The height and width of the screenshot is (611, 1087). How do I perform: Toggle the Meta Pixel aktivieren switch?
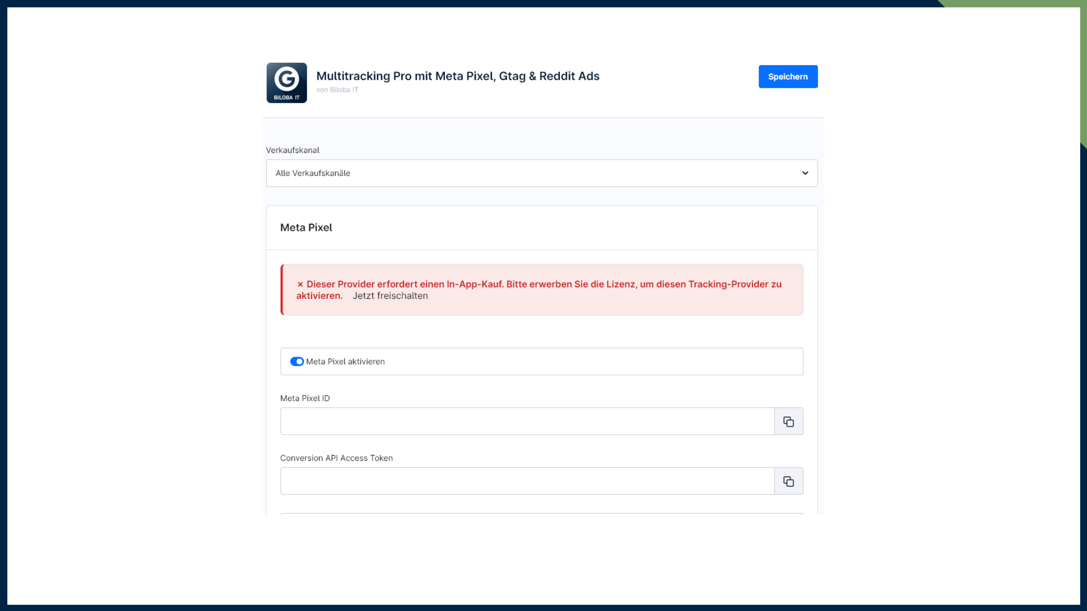(297, 362)
